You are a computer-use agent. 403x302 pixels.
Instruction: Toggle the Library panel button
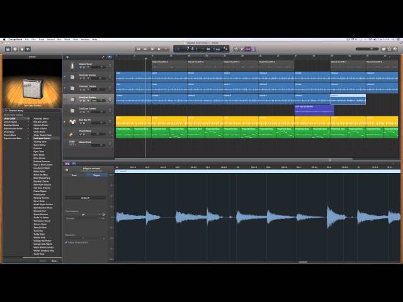tap(8, 49)
